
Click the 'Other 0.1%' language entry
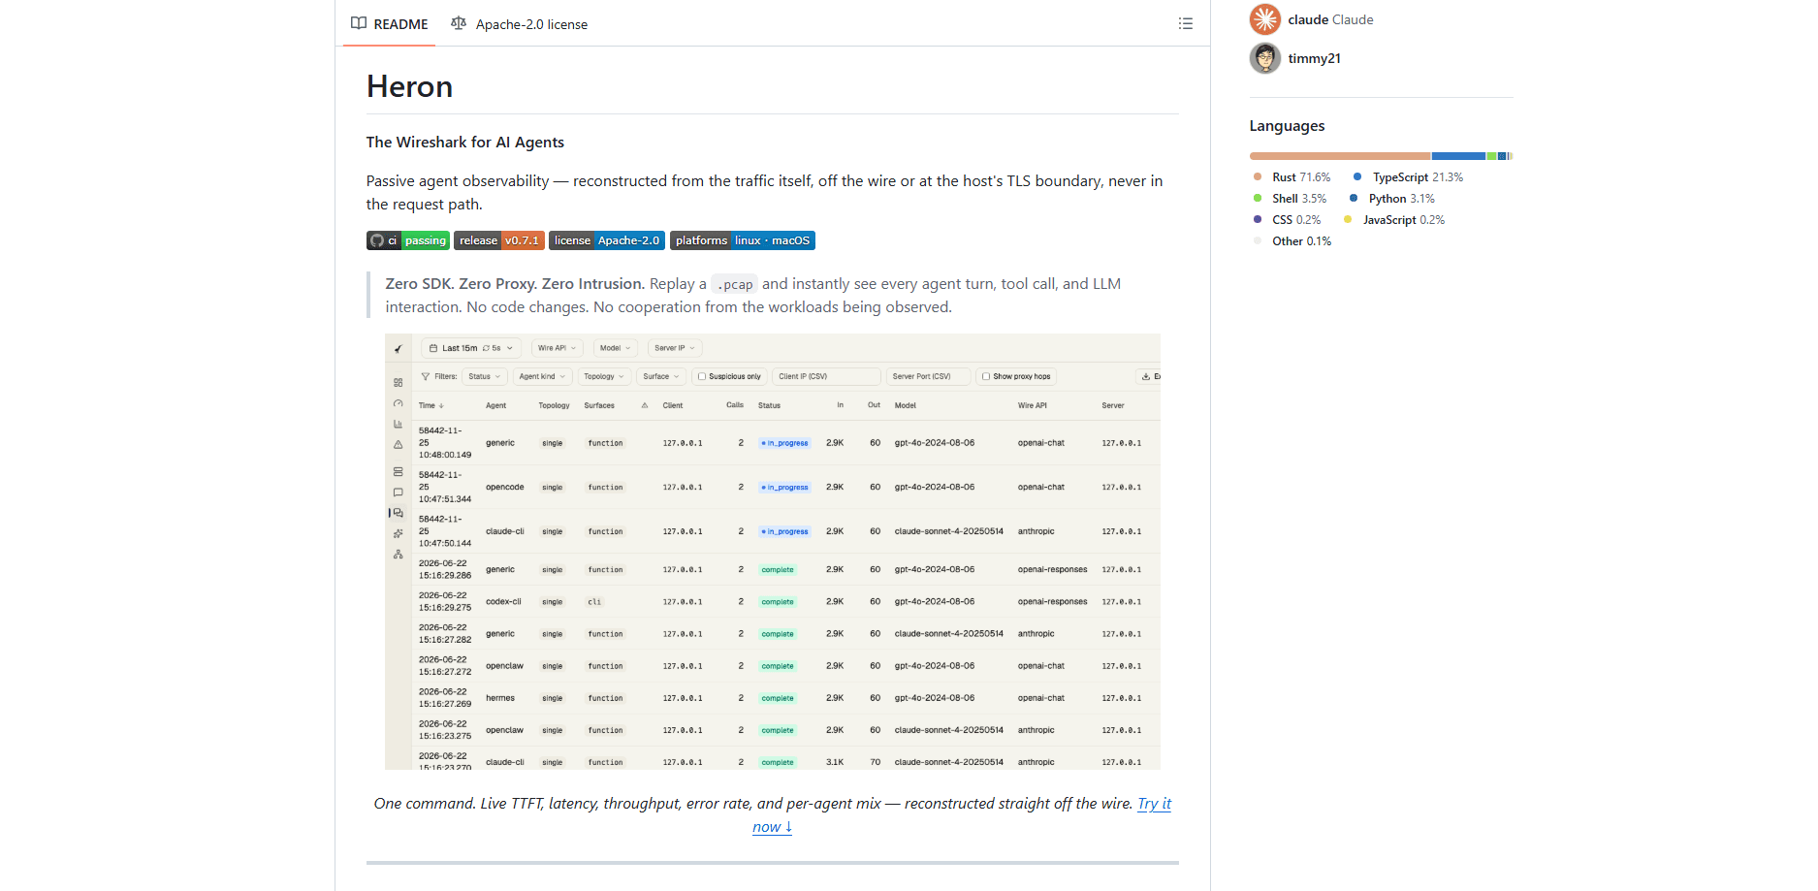(x=1292, y=241)
